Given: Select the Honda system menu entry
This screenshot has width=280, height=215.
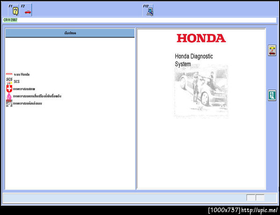Looking at the screenshot, I should coord(21,74).
